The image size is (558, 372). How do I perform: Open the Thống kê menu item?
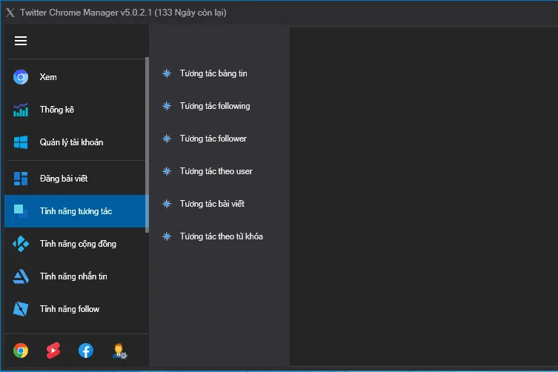(75, 110)
